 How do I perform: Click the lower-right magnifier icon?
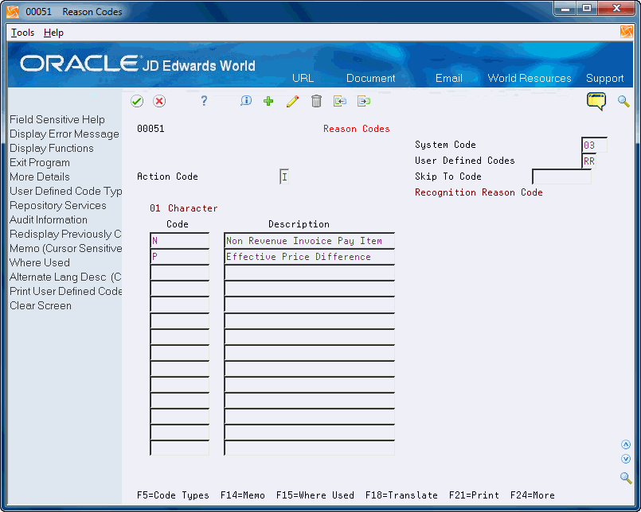pos(626,477)
